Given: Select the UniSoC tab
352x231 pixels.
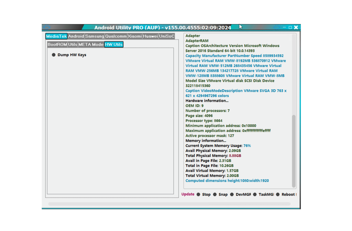Looking at the screenshot, I should click(x=167, y=36).
